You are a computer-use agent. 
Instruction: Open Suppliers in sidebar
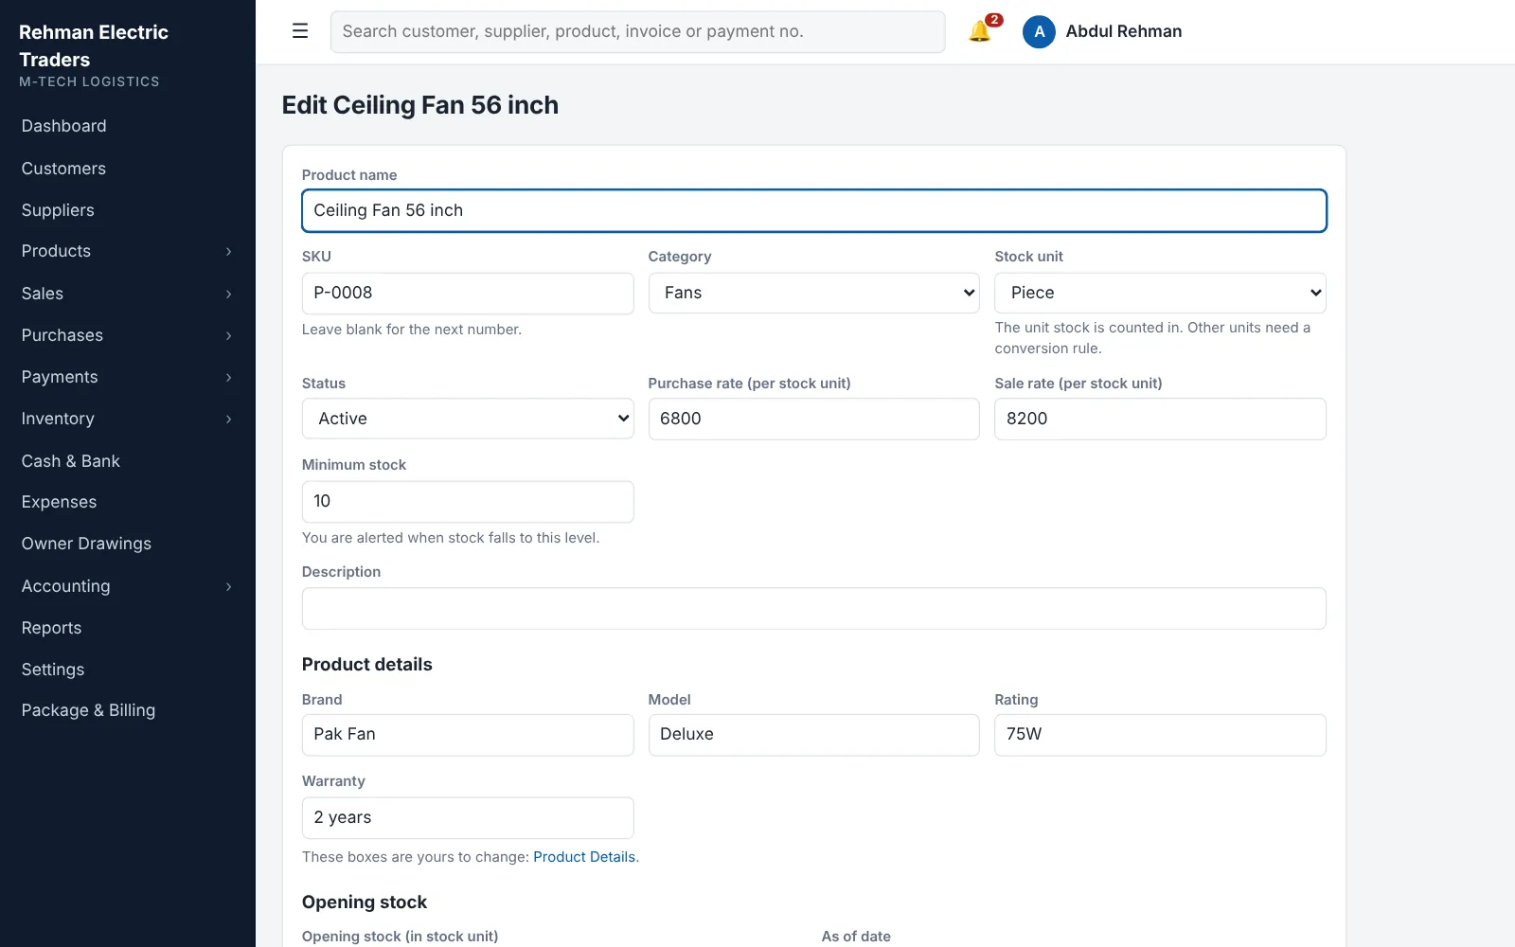58,210
